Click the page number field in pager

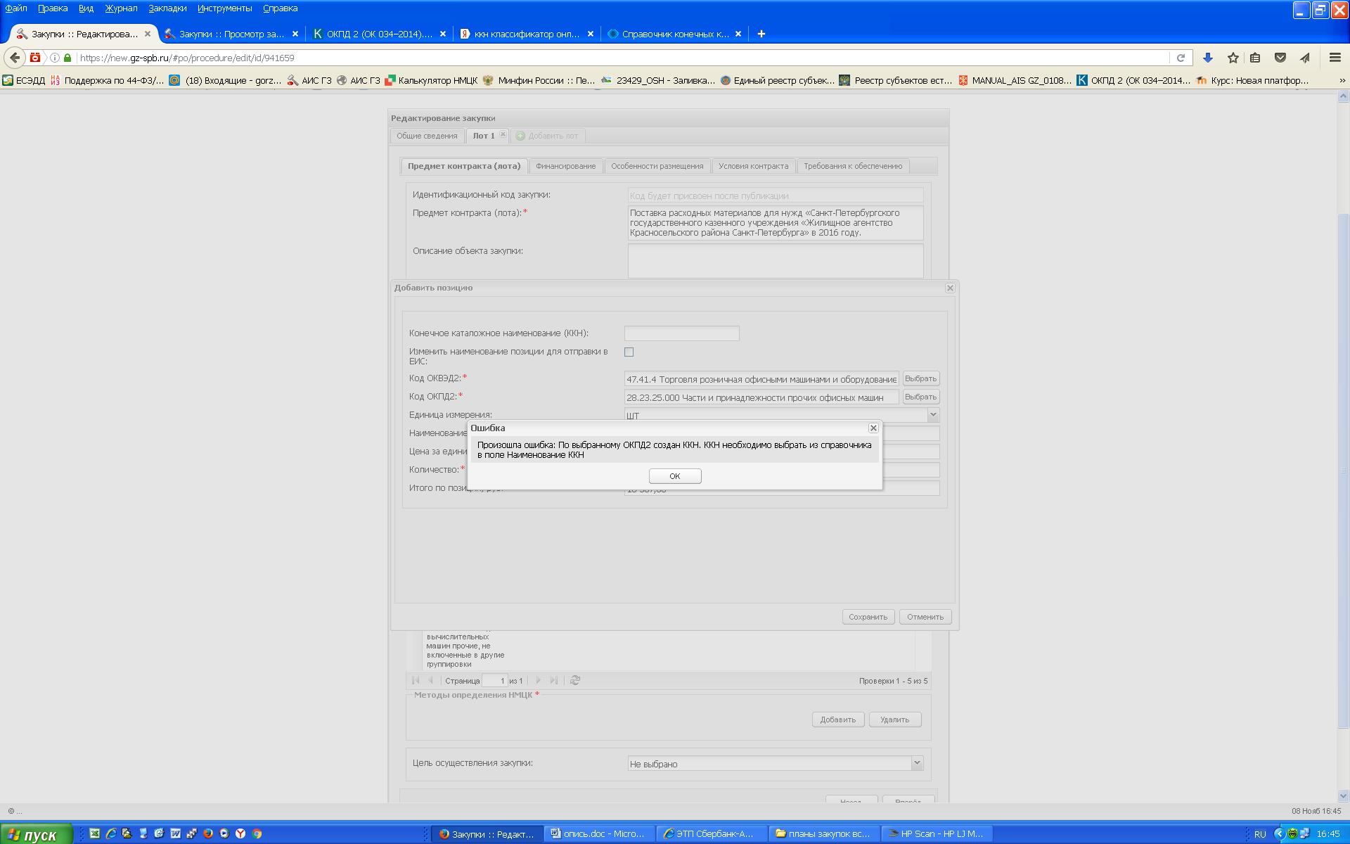pos(494,680)
